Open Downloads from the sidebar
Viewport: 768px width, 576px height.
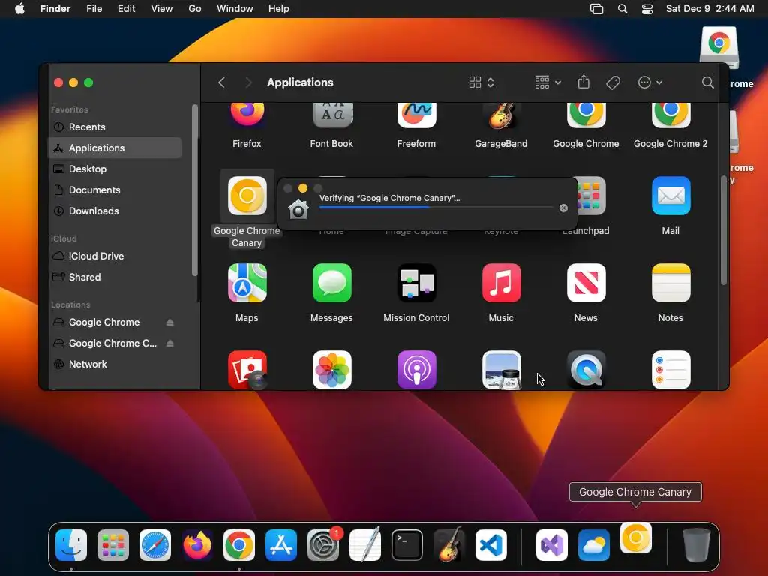click(115, 211)
